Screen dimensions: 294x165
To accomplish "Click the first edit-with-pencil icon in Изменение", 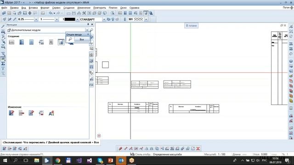I will 11,113.
